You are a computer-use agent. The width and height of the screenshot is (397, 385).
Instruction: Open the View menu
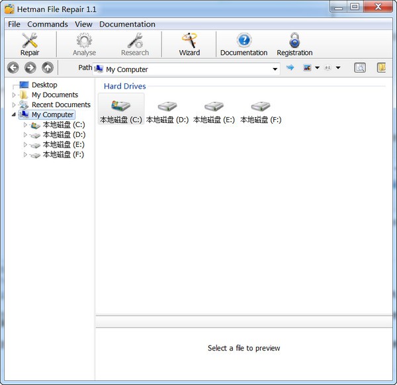point(83,24)
